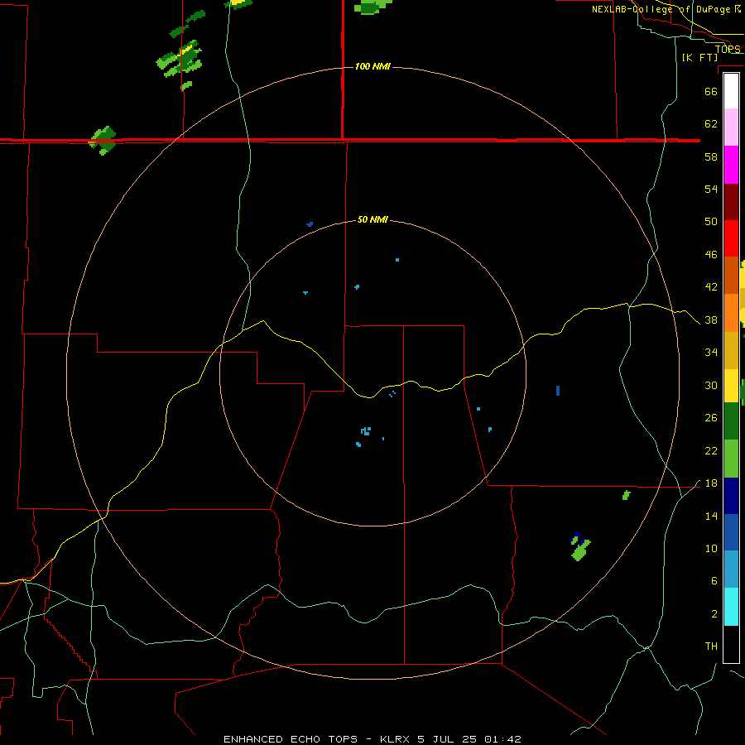The image size is (745, 745).
Task: Click the '18' legend value
Action: click(x=711, y=483)
